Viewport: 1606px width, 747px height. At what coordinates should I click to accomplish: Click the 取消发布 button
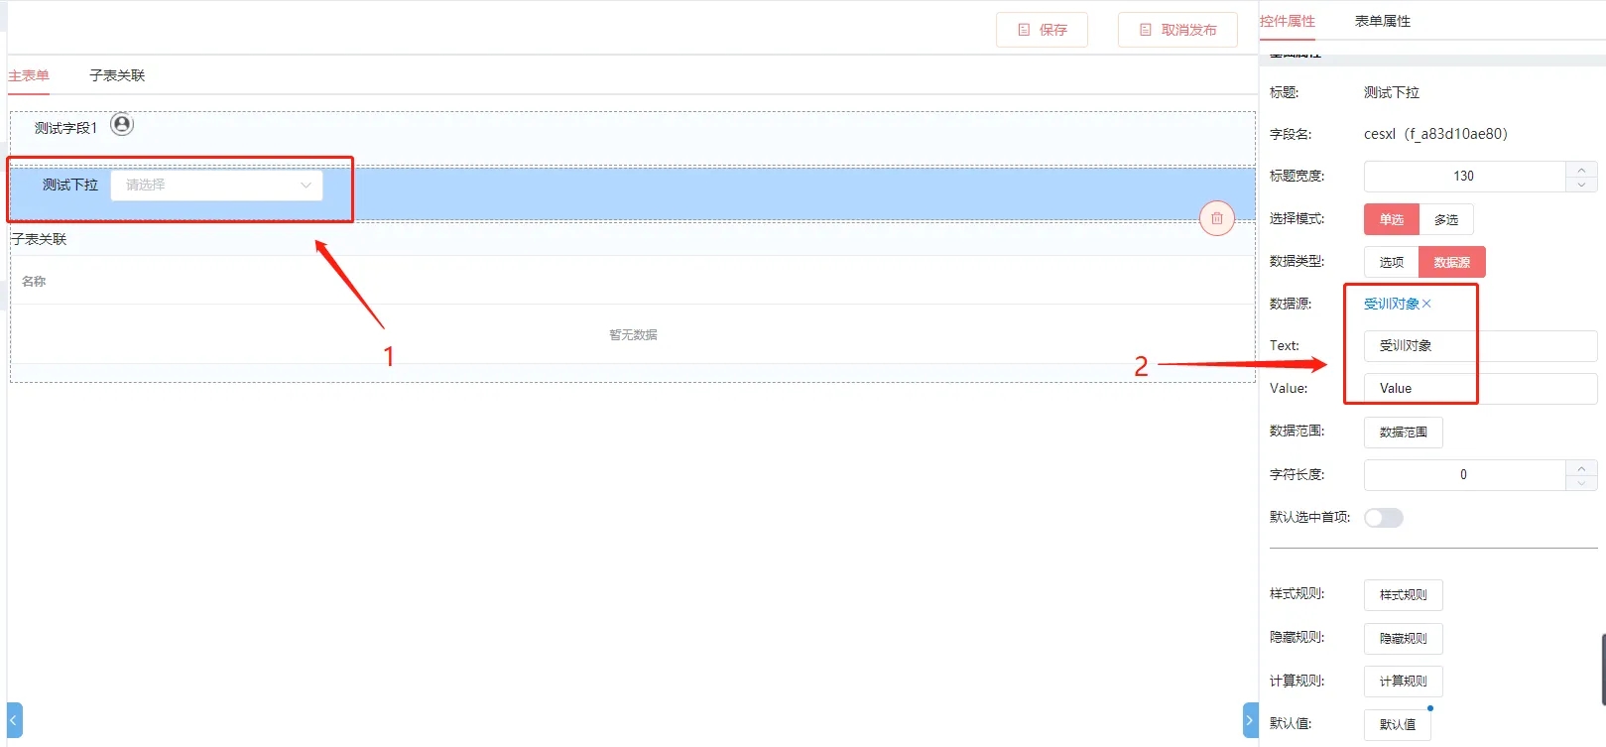coord(1177,30)
